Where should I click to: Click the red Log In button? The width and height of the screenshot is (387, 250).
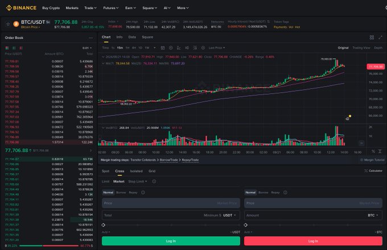pos(313,241)
